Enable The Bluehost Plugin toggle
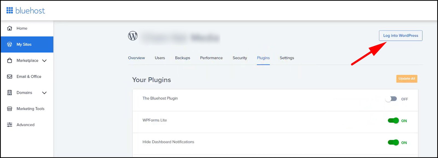This screenshot has width=438, height=158. (391, 99)
